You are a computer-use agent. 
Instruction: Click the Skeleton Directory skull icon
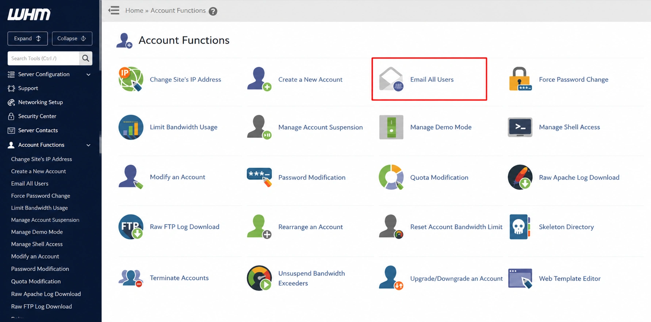pyautogui.click(x=520, y=227)
